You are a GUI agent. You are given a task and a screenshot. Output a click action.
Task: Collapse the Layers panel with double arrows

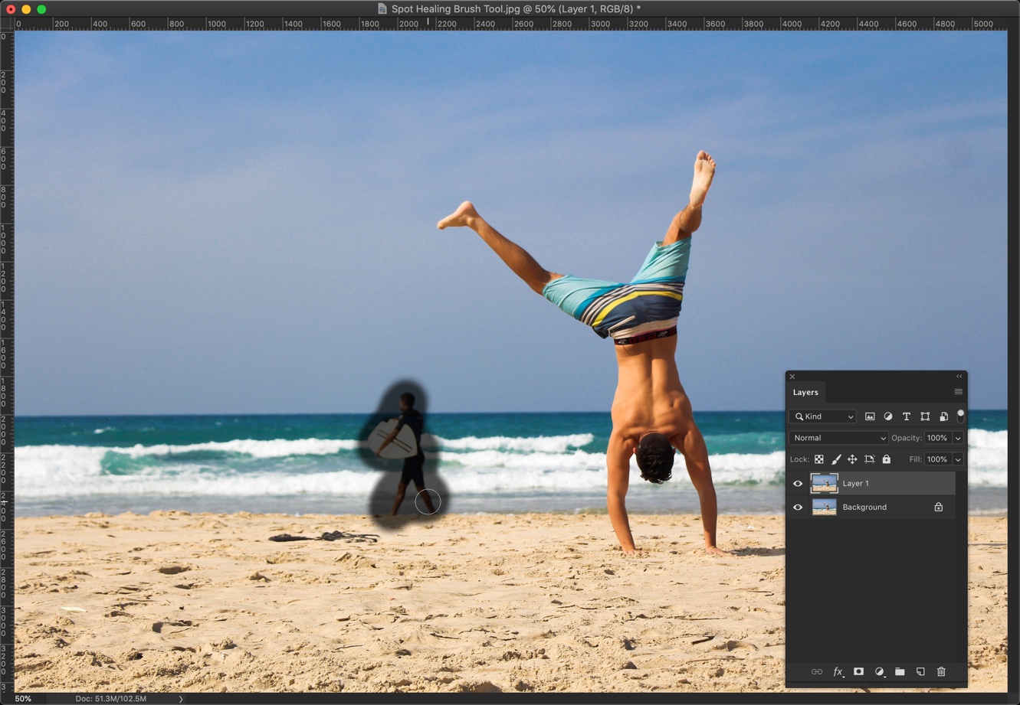pos(959,377)
